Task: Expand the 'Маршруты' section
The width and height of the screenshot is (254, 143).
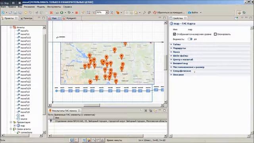Action: [x=171, y=48]
